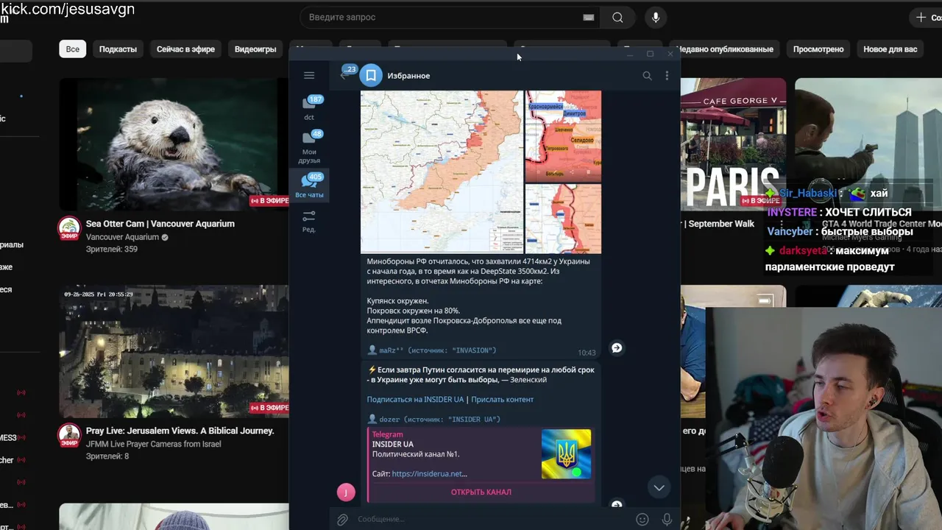Open the large front-line map image
This screenshot has height=530, width=942.
[x=442, y=172]
